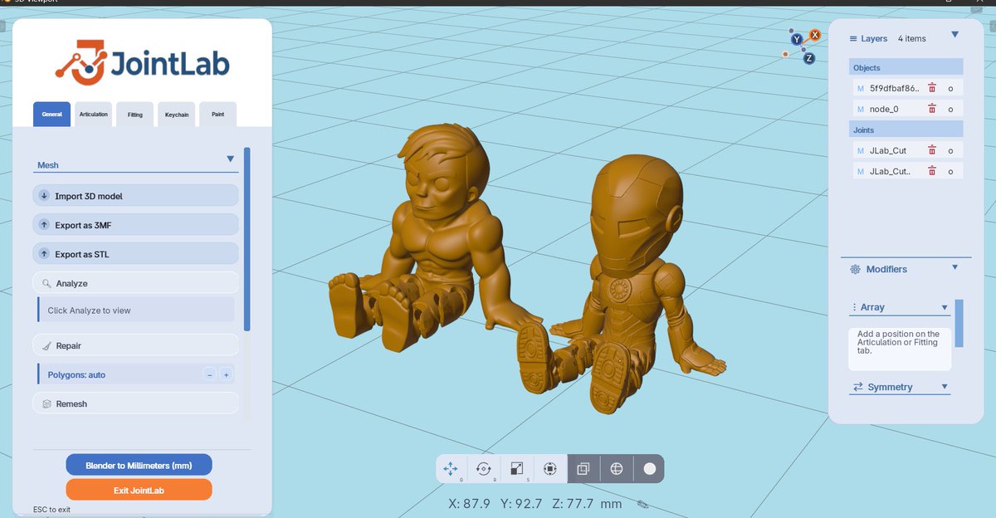996x518 pixels.
Task: Toggle the globe wireframe icon
Action: pyautogui.click(x=617, y=469)
